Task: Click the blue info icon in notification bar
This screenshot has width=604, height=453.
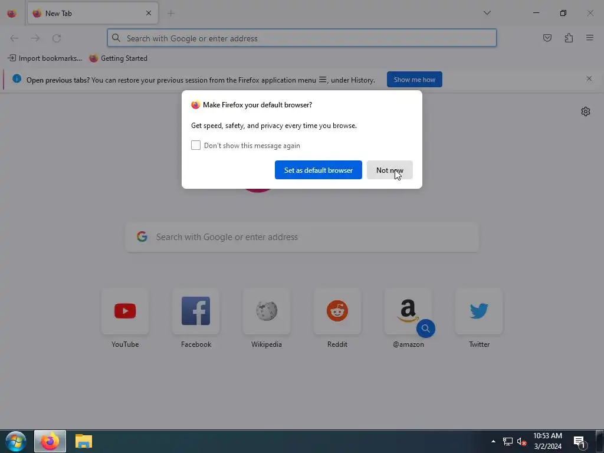Action: [17, 78]
